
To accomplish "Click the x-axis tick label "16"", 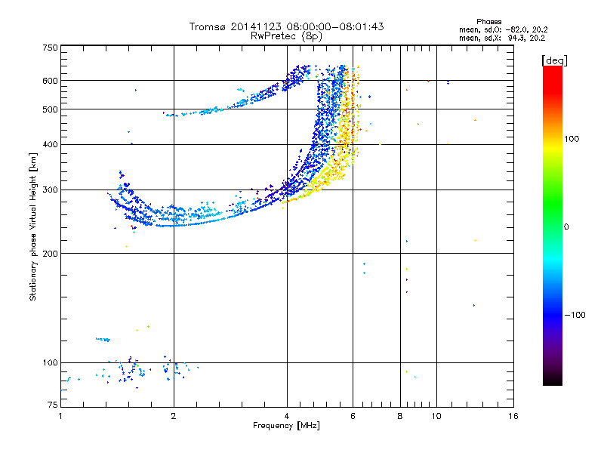I will tap(513, 416).
